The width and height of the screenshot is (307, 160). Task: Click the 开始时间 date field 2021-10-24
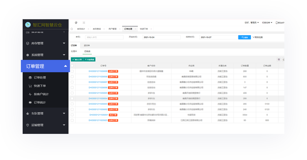(161, 37)
